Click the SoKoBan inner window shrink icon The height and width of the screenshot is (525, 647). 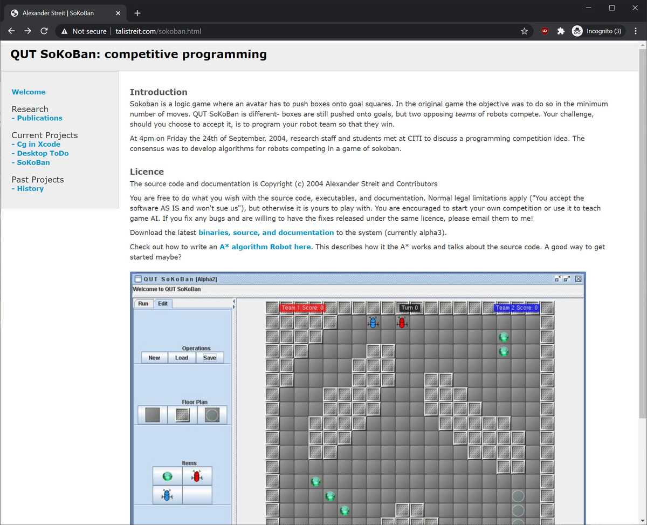coord(558,279)
